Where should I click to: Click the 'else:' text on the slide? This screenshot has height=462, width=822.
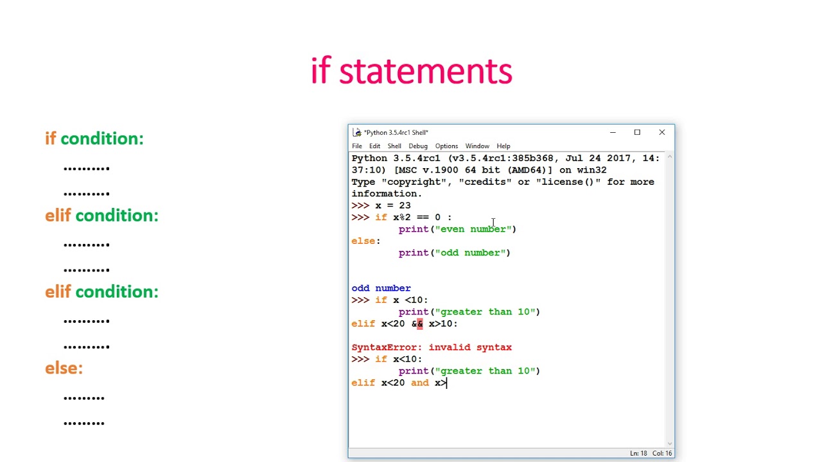tap(64, 368)
